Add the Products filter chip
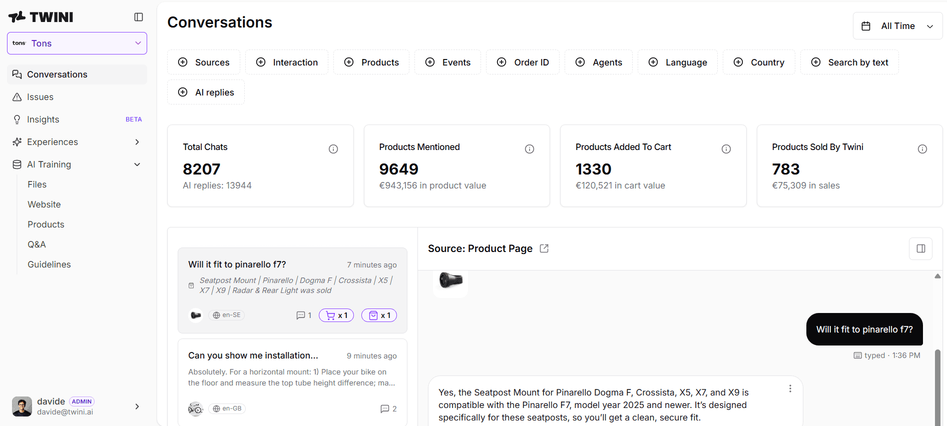The width and height of the screenshot is (947, 426). 371,62
